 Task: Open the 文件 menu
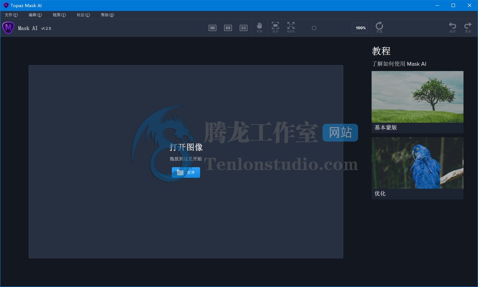[11, 15]
